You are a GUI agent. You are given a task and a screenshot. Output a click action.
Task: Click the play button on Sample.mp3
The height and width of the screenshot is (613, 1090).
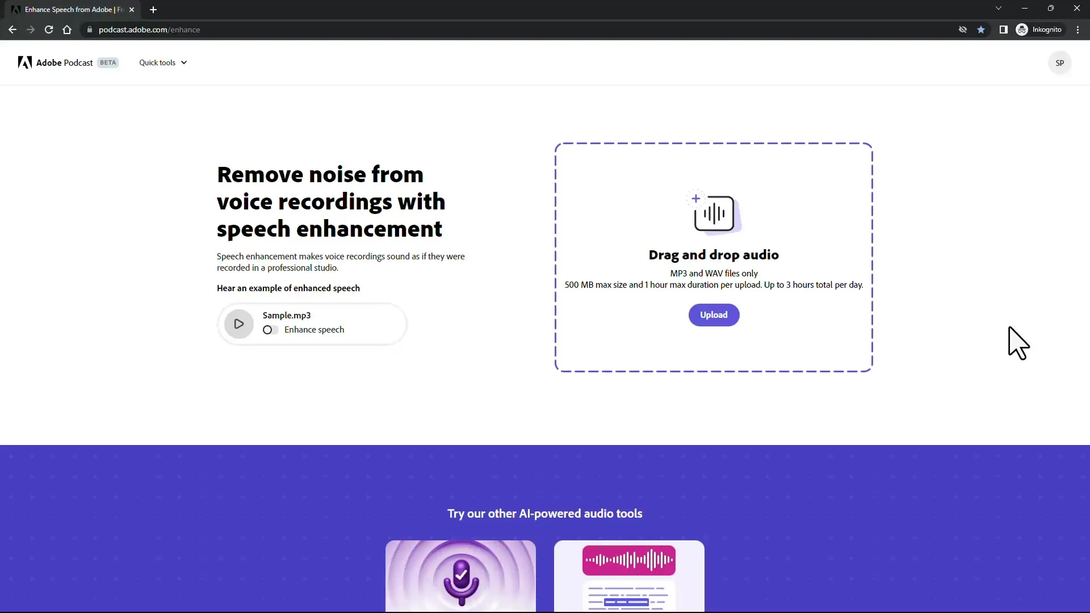pyautogui.click(x=238, y=322)
